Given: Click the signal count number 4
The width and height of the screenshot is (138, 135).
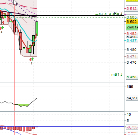Looking at the screenshot, I should click(1, 32).
